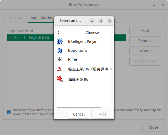
Task: Select 海峰五笔86 entry
Action: click(x=84, y=79)
